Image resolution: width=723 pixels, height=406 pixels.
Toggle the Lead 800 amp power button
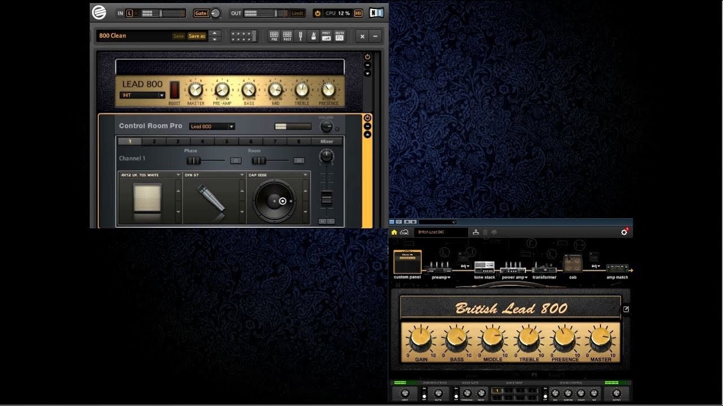(367, 57)
